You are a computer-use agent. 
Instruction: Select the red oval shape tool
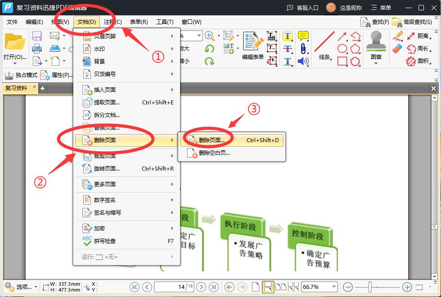(x=342, y=49)
